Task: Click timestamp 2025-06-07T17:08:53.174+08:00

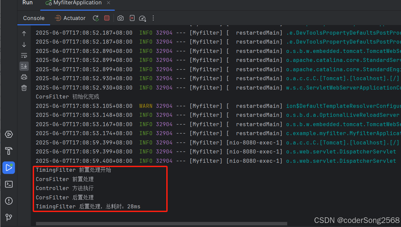Action: (x=84, y=133)
